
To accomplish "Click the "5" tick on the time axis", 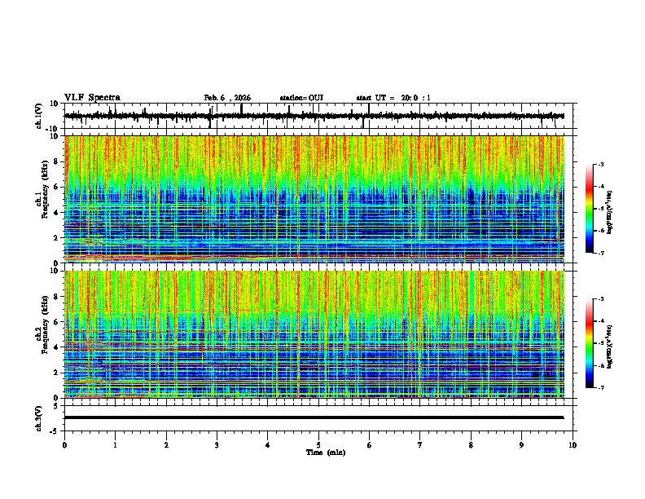I will [x=318, y=445].
